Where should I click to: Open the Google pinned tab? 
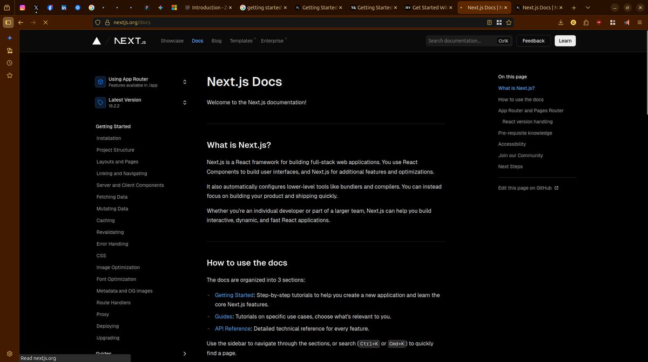coord(91,8)
